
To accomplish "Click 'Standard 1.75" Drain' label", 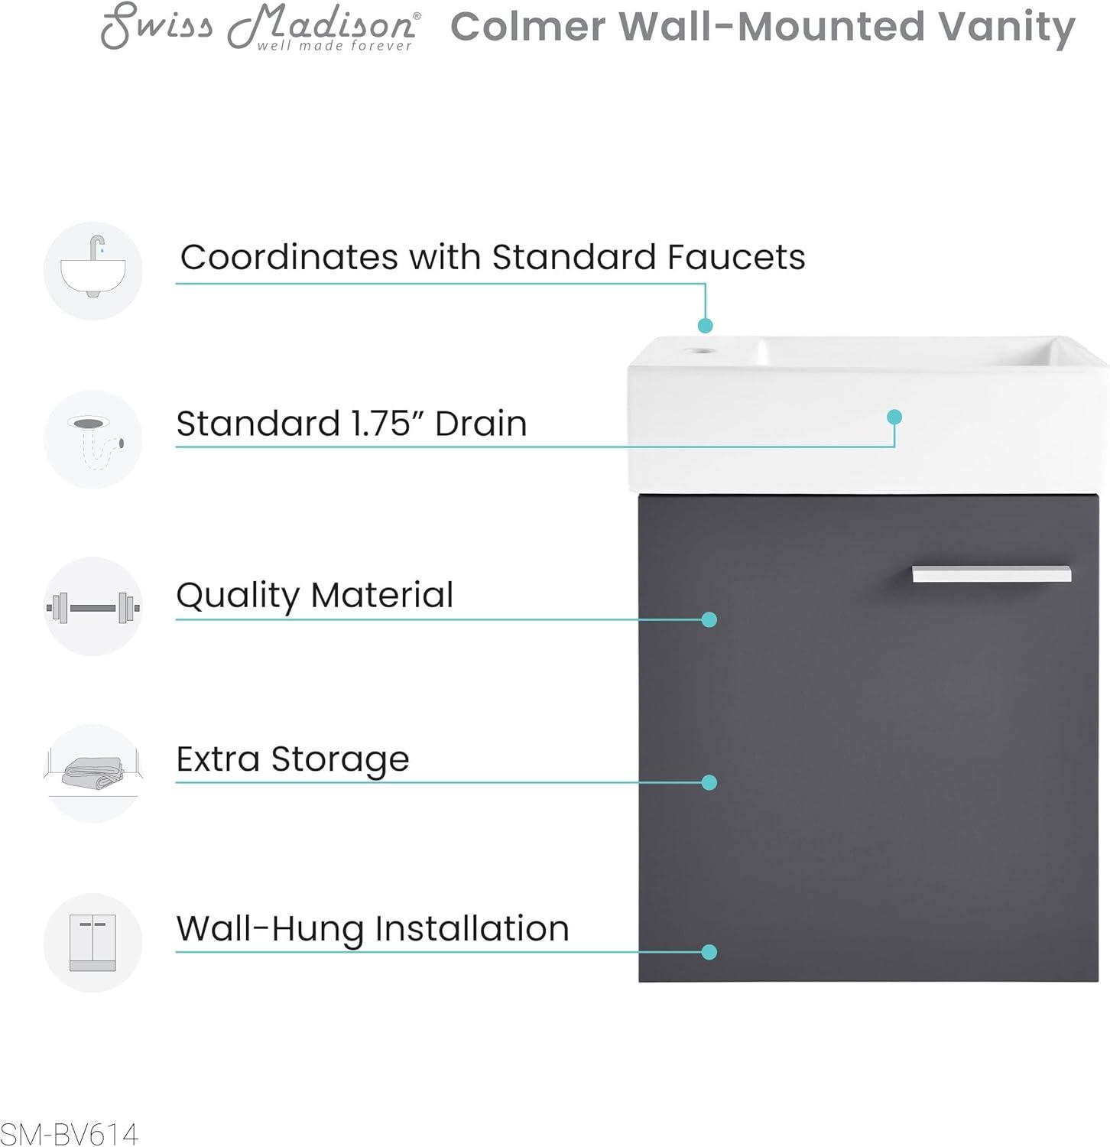I will point(352,424).
